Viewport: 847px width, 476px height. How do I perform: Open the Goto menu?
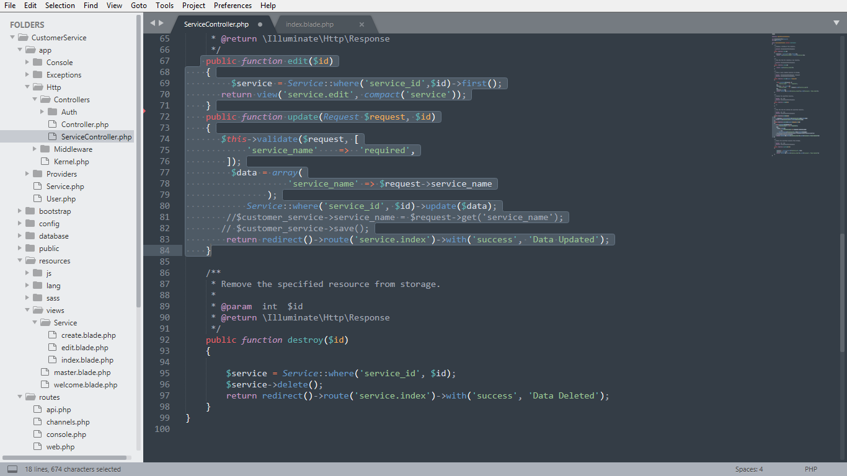139,6
